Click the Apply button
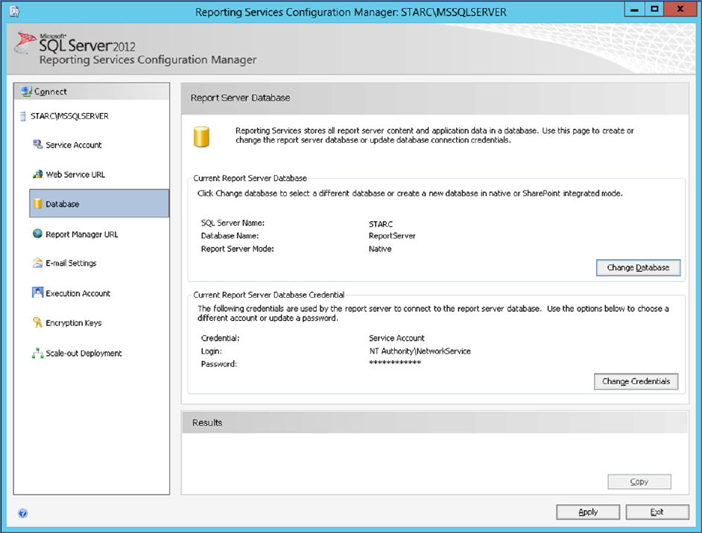This screenshot has width=702, height=533. coord(588,512)
